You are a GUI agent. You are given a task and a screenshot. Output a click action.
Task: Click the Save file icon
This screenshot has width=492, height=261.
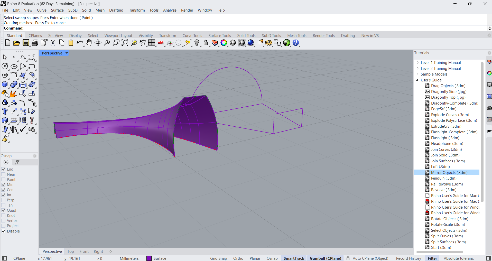(x=26, y=43)
